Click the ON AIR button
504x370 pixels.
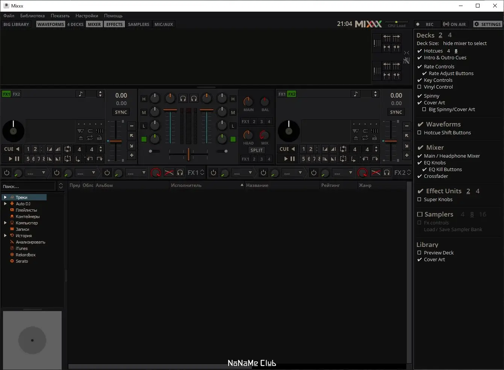[x=454, y=24]
